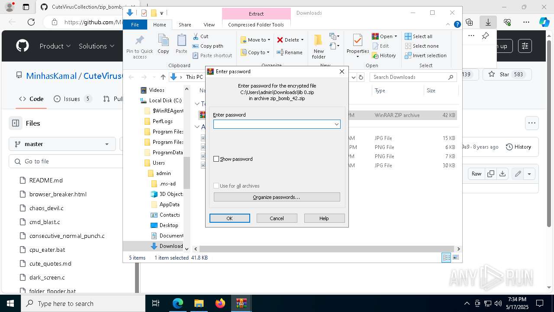Viewport: 554px width, 312px height.
Task: Open Firefox from the taskbar
Action: coord(220,303)
